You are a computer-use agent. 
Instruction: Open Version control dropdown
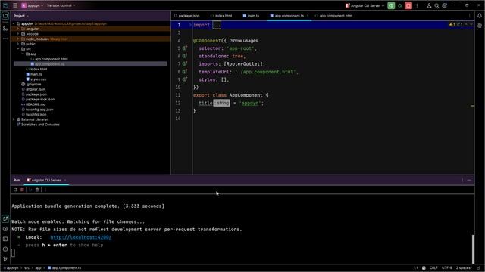tap(61, 5)
